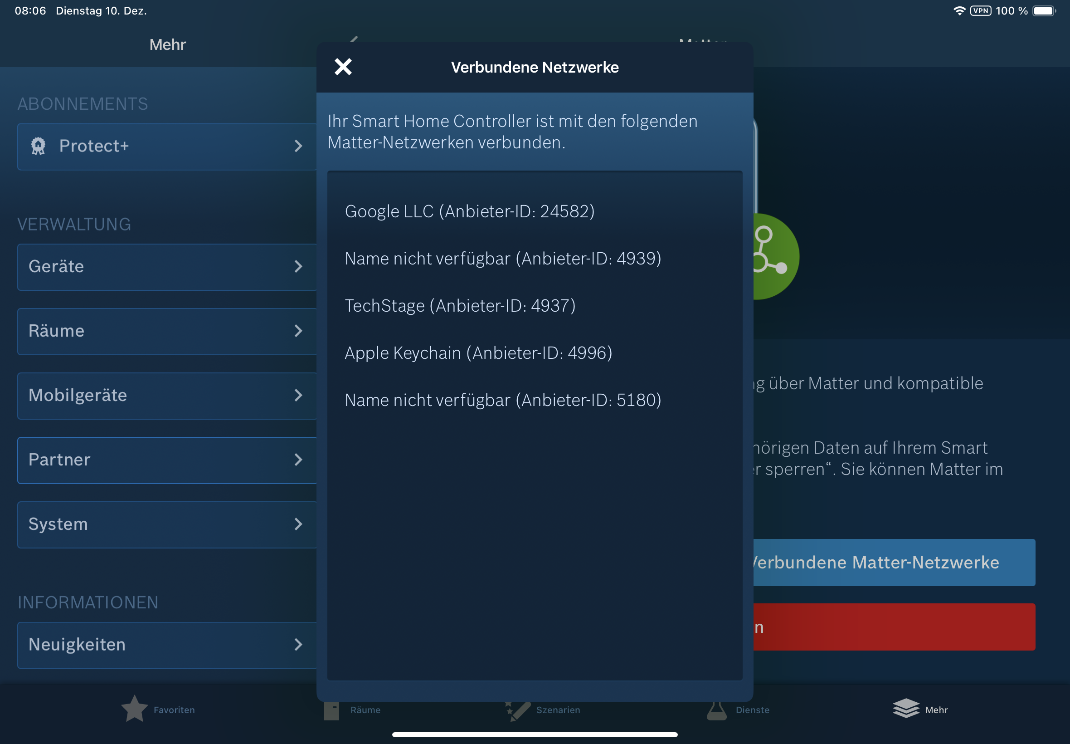
Task: Expand the Geräte chevron
Action: pyautogui.click(x=298, y=267)
